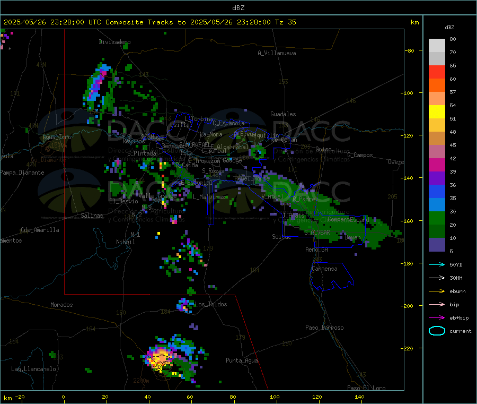
Task: Select the light blue 30 dBZ legend swatch
Action: tap(437, 205)
